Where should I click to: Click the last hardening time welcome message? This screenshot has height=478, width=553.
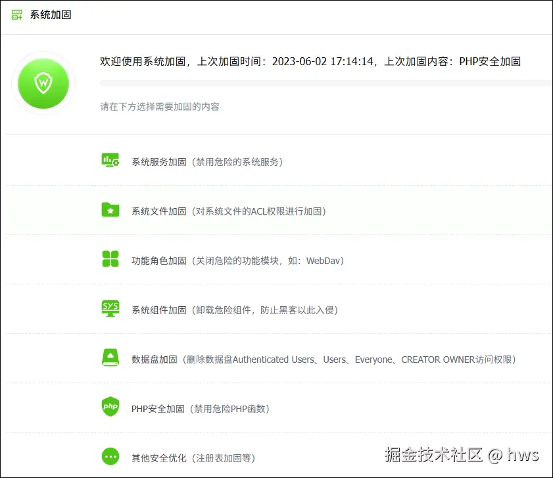(x=309, y=61)
